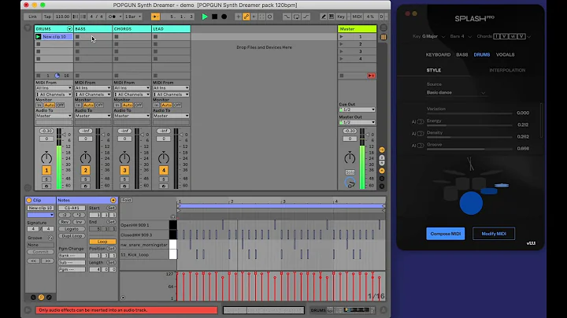Click the Stop All Clips red button
Image resolution: width=567 pixels, height=318 pixels.
(x=371, y=76)
